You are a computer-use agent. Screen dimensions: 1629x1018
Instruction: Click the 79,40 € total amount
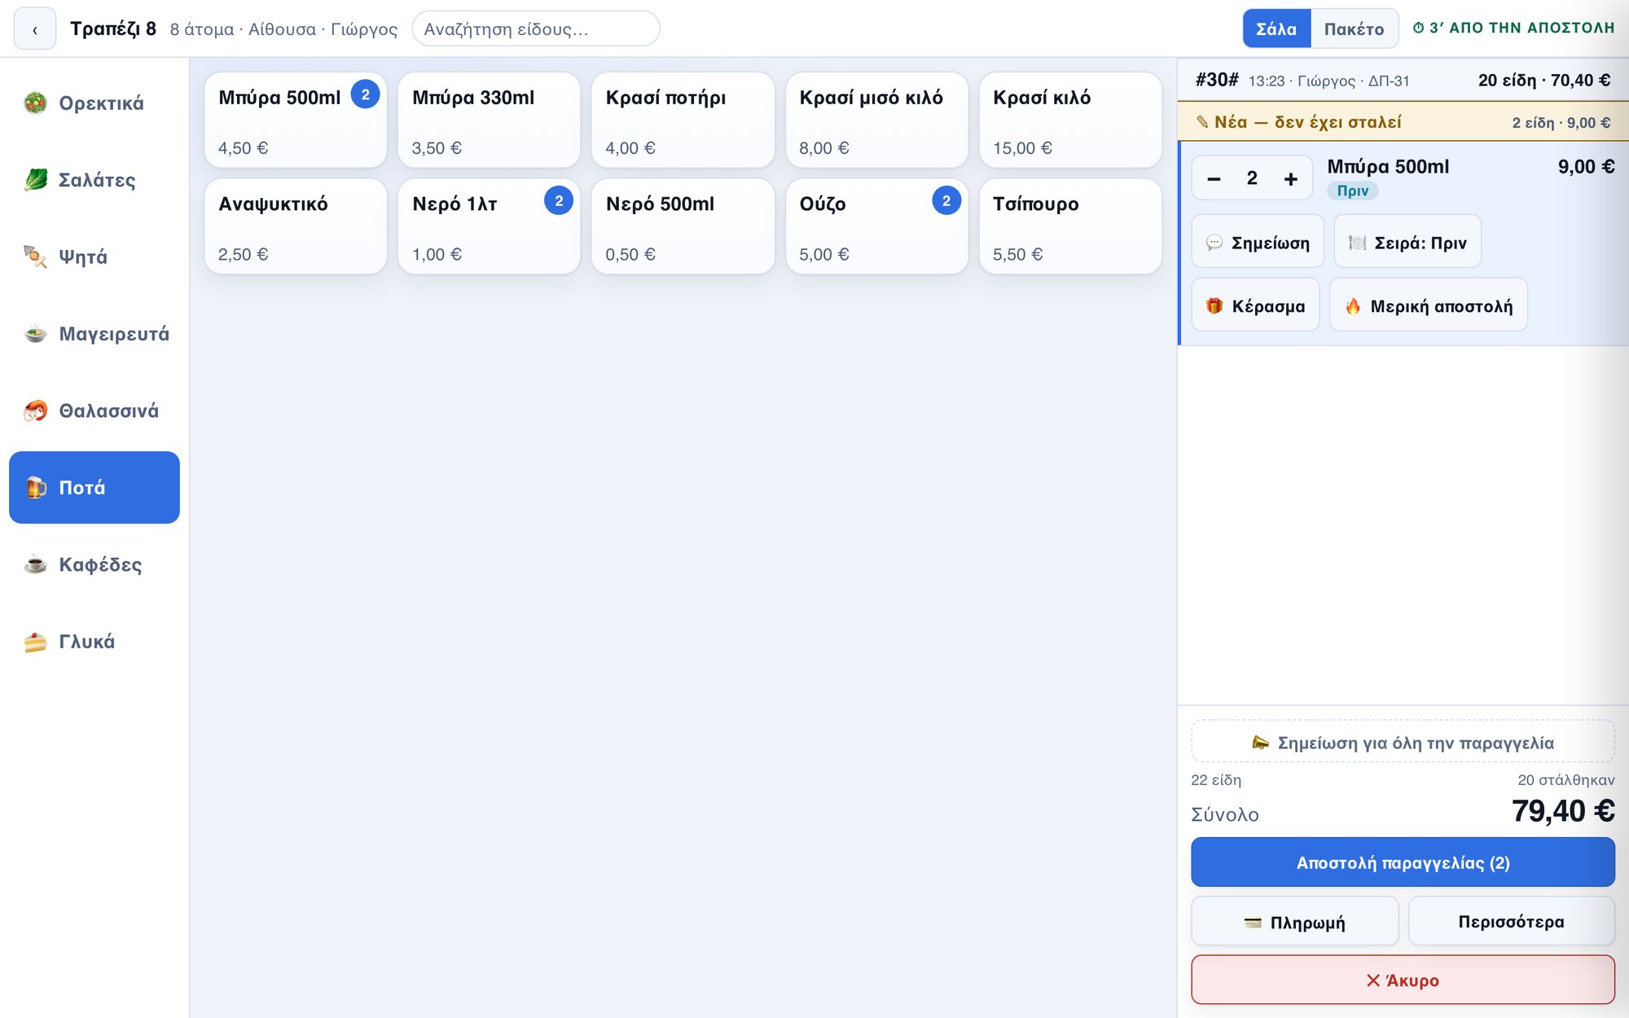[x=1563, y=811]
